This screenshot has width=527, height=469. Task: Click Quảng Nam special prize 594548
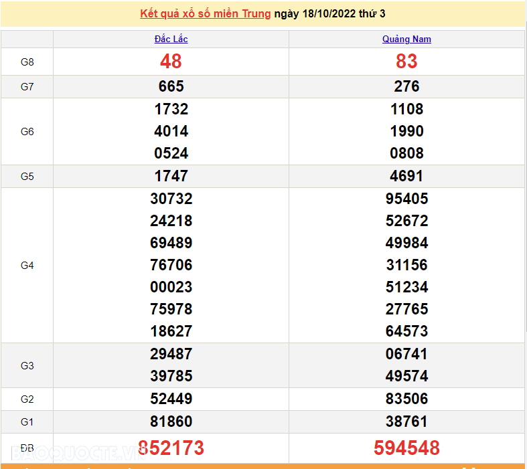coord(406,448)
